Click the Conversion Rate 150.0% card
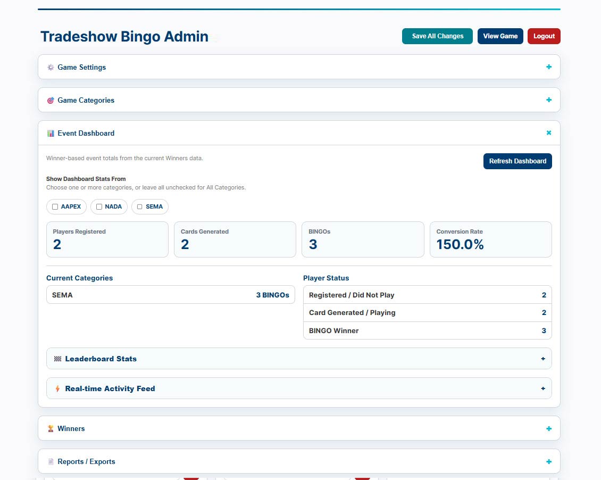 (490, 239)
